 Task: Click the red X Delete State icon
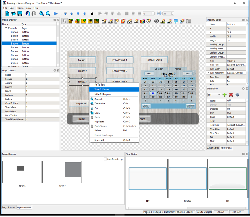231,95
